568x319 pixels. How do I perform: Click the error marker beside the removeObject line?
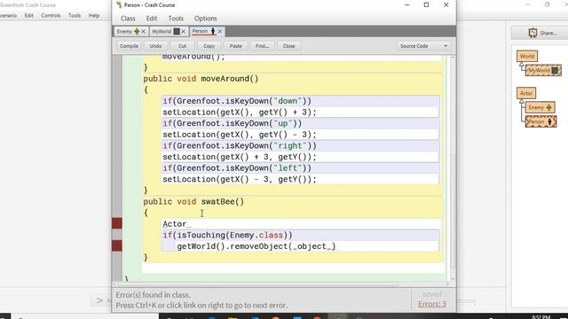[117, 245]
